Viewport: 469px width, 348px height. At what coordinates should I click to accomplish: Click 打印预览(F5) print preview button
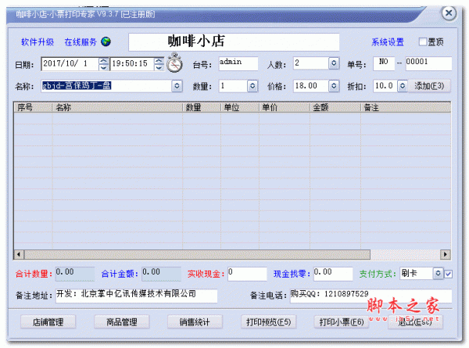pyautogui.click(x=268, y=321)
